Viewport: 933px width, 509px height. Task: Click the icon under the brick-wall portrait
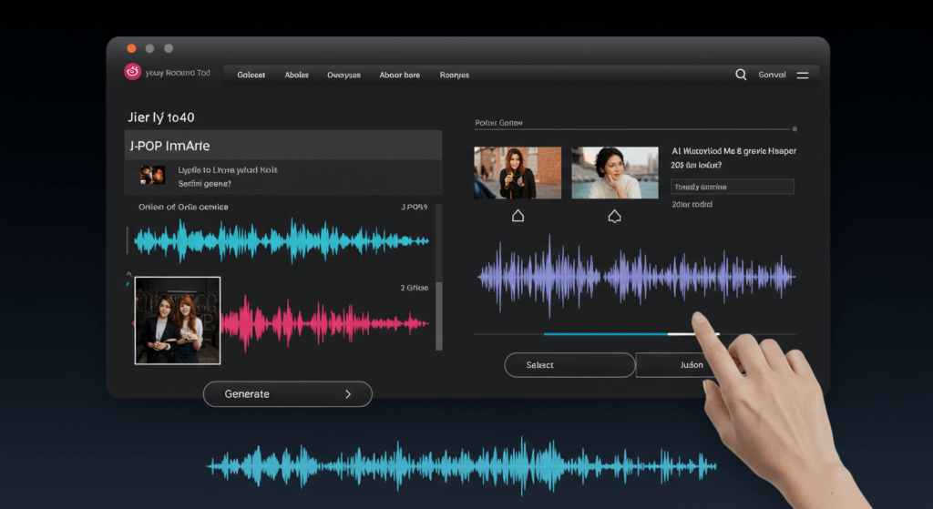click(x=518, y=216)
